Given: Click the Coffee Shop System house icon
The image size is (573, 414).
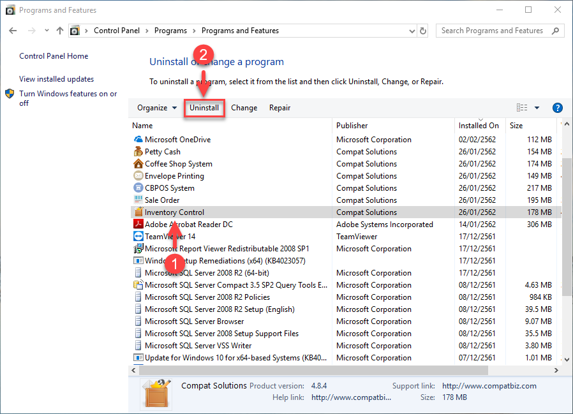Looking at the screenshot, I should (x=138, y=164).
